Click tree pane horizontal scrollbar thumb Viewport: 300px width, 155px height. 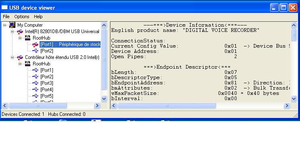pos(38,105)
